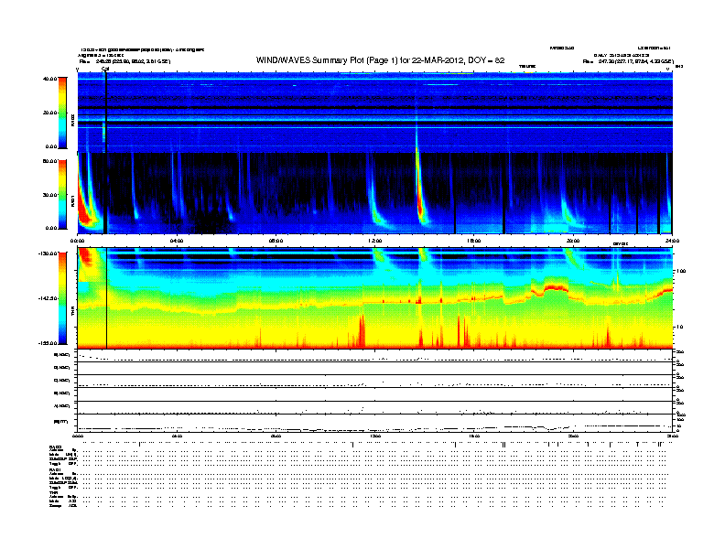Click the RAD1 heading in the bottom status table

pos(55,470)
